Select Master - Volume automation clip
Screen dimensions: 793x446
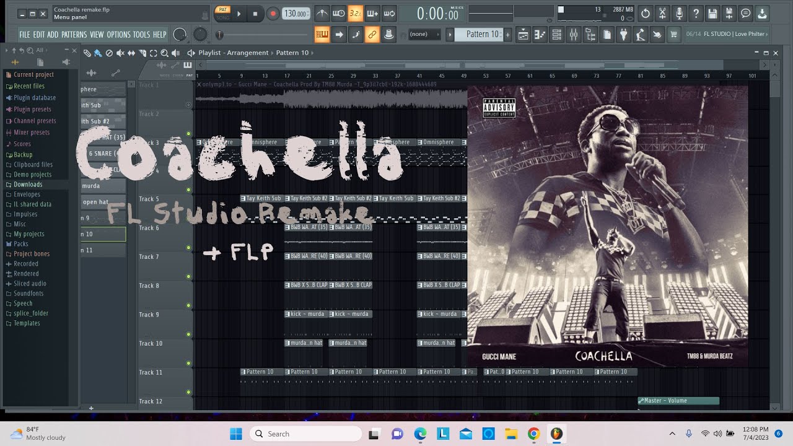[x=678, y=401]
